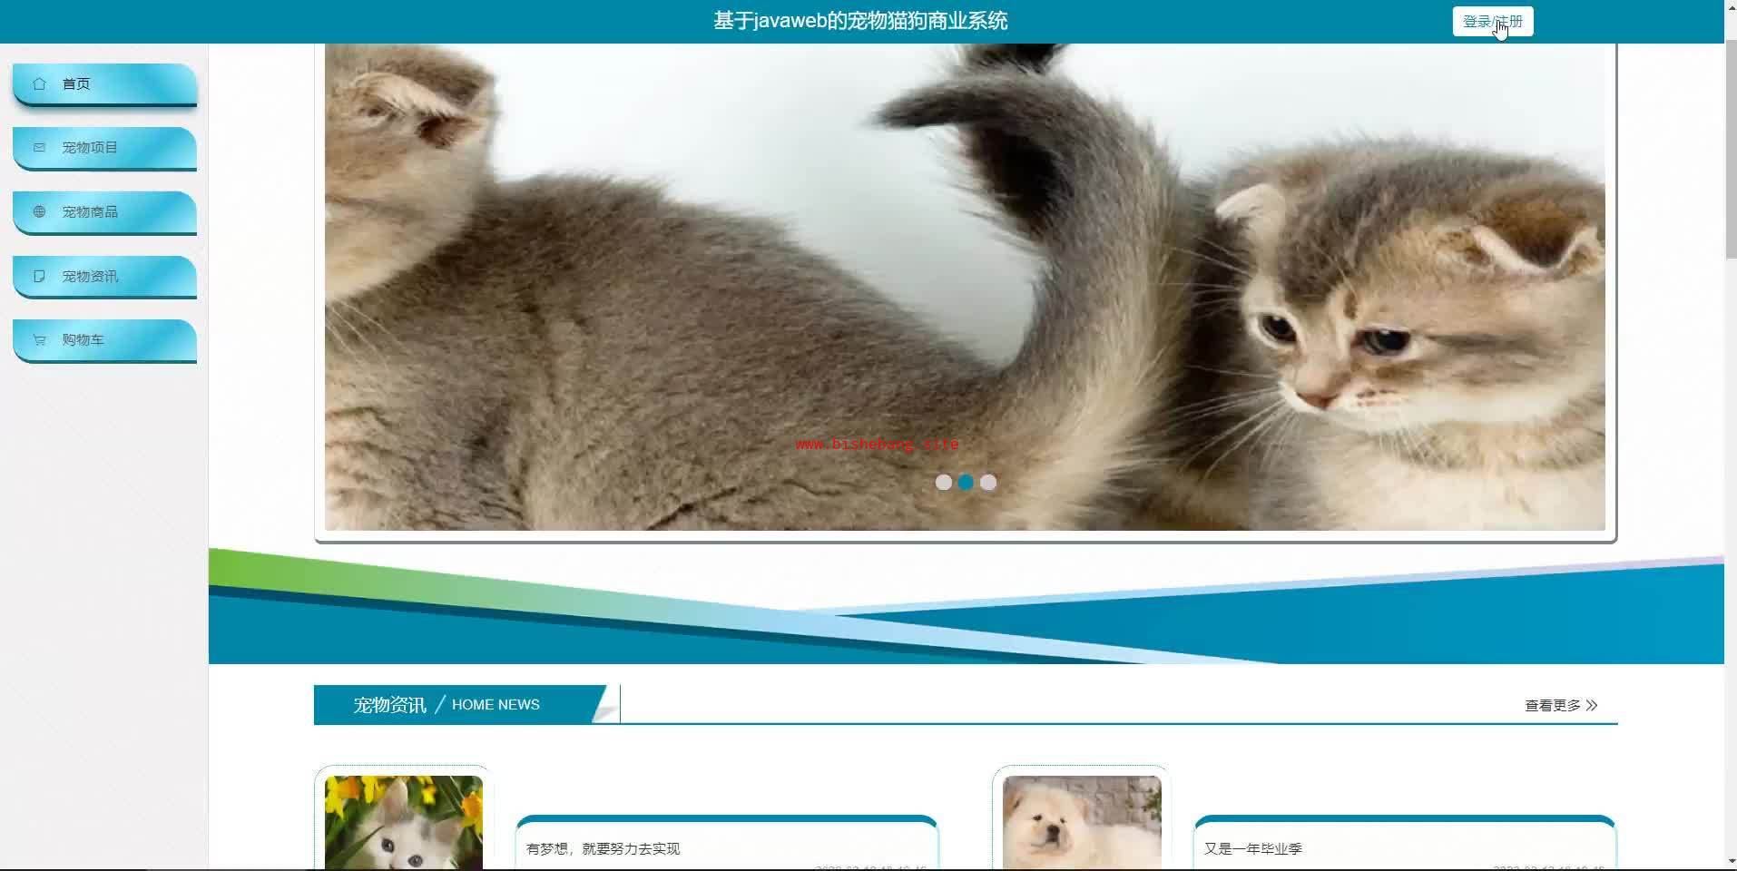Click the vertical scrollbar thumb
The height and width of the screenshot is (871, 1737).
(x=1731, y=150)
